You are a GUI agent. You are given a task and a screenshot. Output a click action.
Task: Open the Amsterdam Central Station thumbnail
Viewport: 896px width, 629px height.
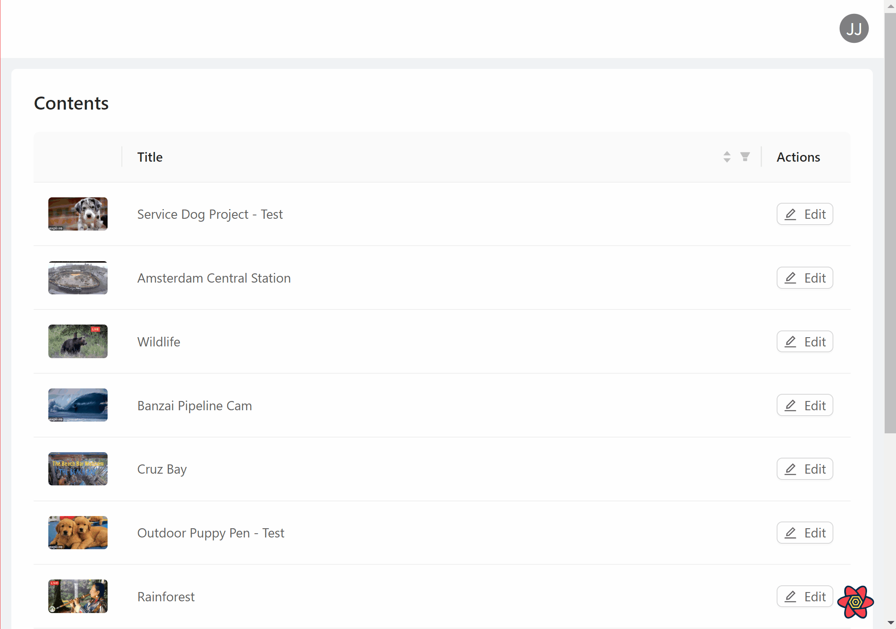(x=78, y=278)
